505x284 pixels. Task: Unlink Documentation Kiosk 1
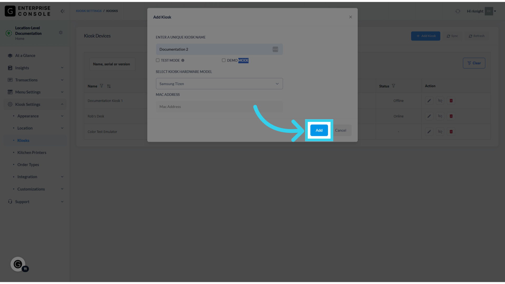coord(440,101)
